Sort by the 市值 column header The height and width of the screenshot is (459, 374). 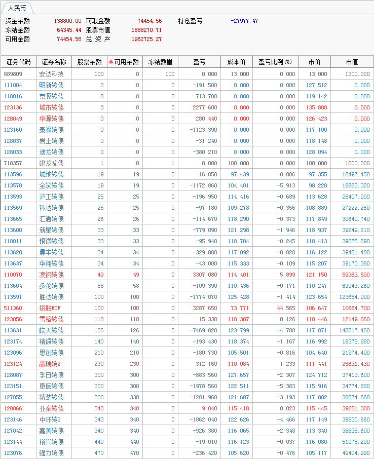coord(352,62)
